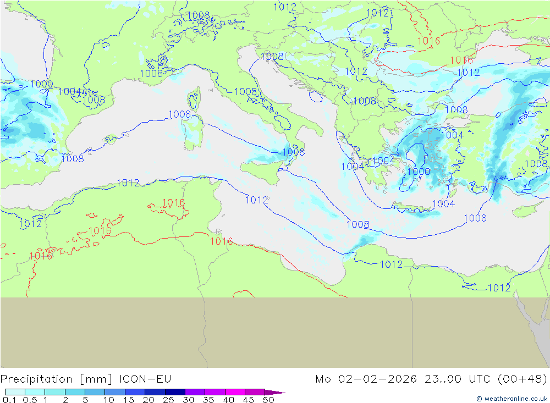The height and width of the screenshot is (403, 550).
Task: Pick the 25–30 mm navy legend swatch
Action: [175, 392]
